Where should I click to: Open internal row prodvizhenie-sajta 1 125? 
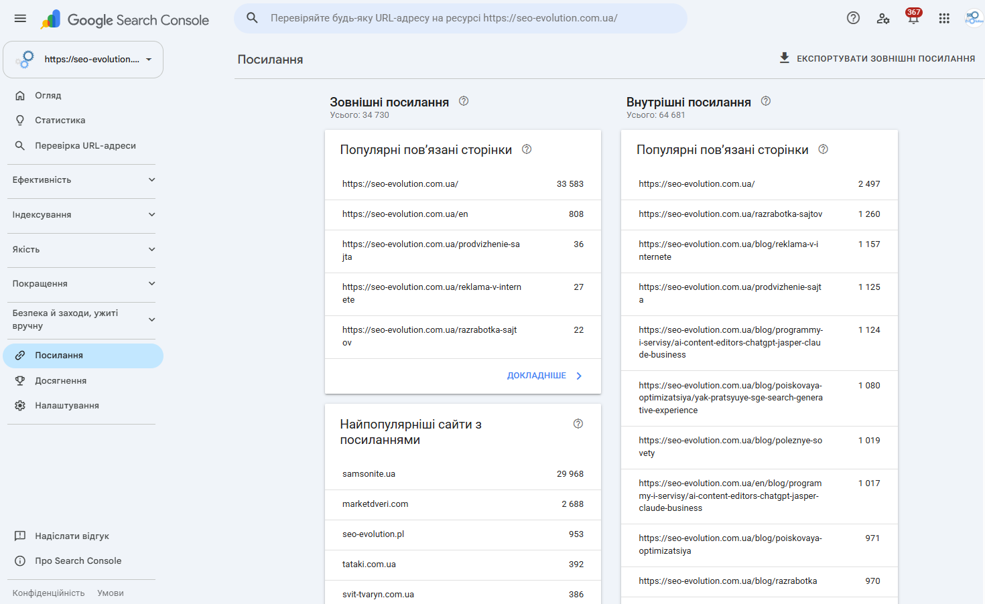759,294
